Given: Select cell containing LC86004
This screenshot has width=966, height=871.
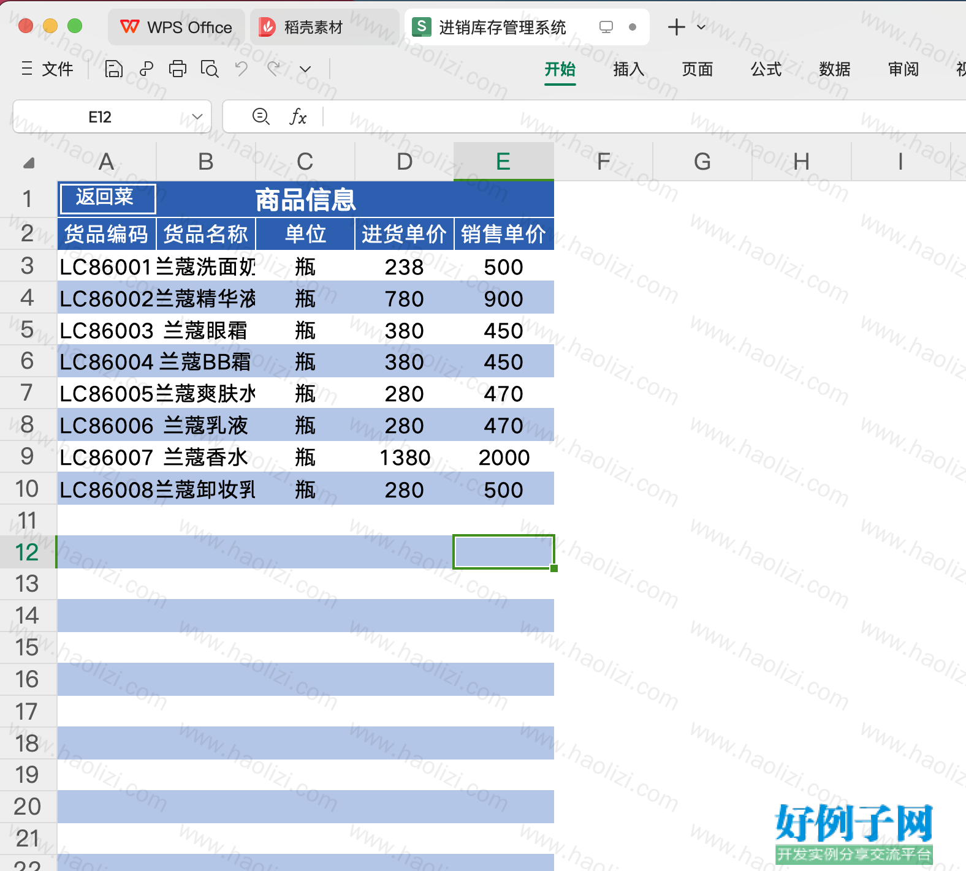Looking at the screenshot, I should tap(107, 361).
